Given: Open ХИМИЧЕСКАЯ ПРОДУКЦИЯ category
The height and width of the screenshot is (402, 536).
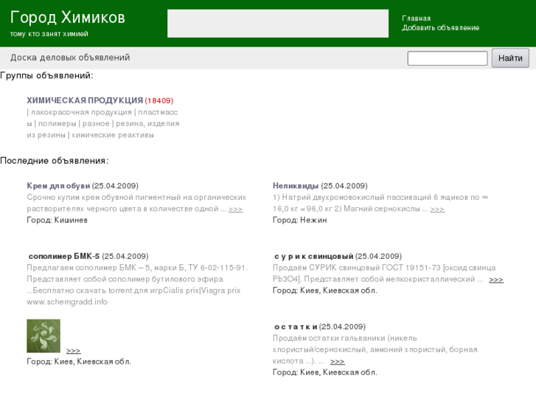Looking at the screenshot, I should pyautogui.click(x=85, y=100).
